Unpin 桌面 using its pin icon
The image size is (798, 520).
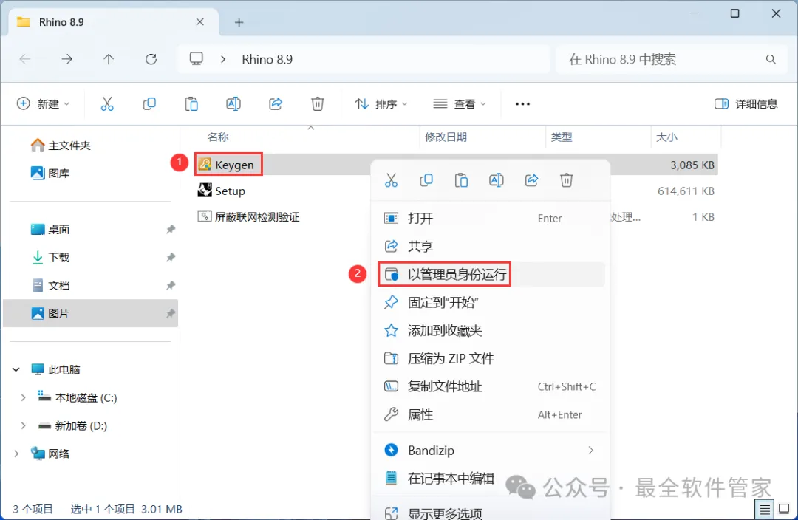point(171,230)
